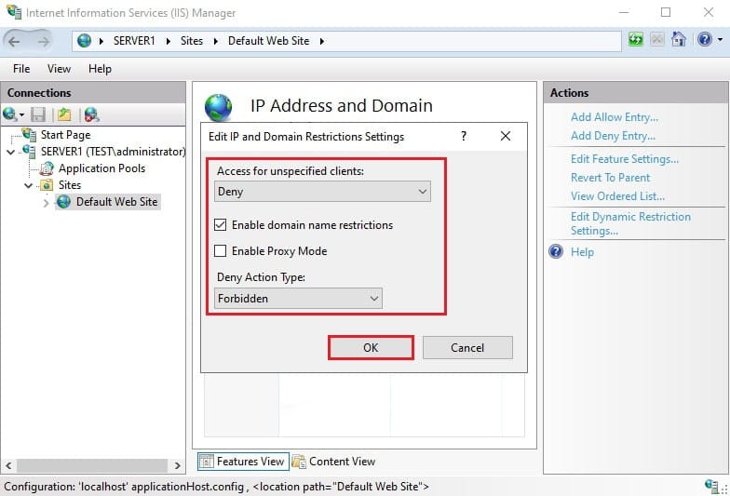Toggle Enable Proxy Mode checkbox
This screenshot has width=730, height=496.
pyautogui.click(x=220, y=251)
